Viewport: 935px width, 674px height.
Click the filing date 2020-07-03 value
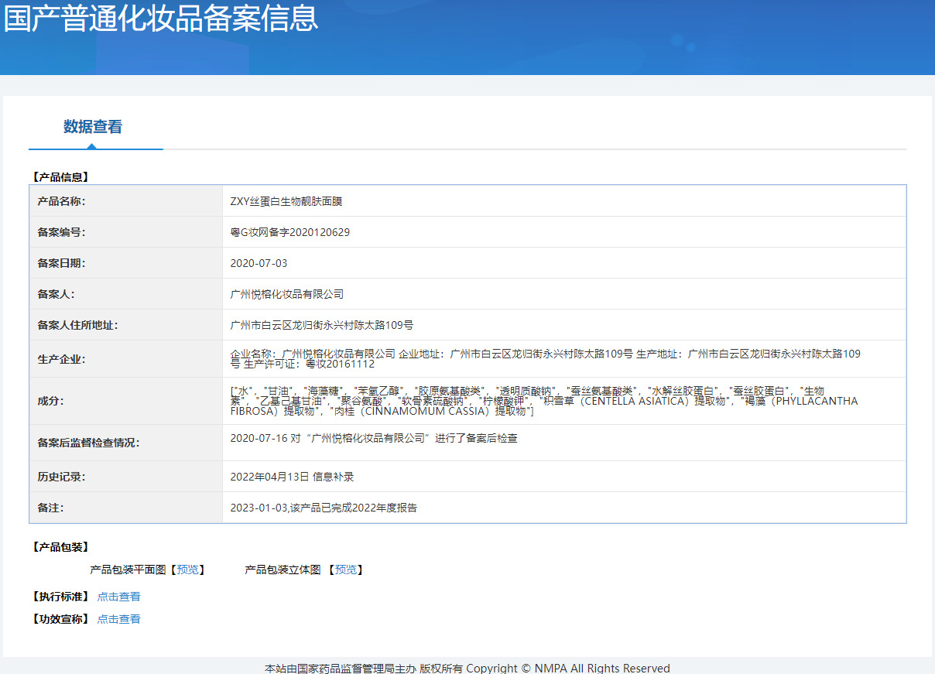[259, 263]
